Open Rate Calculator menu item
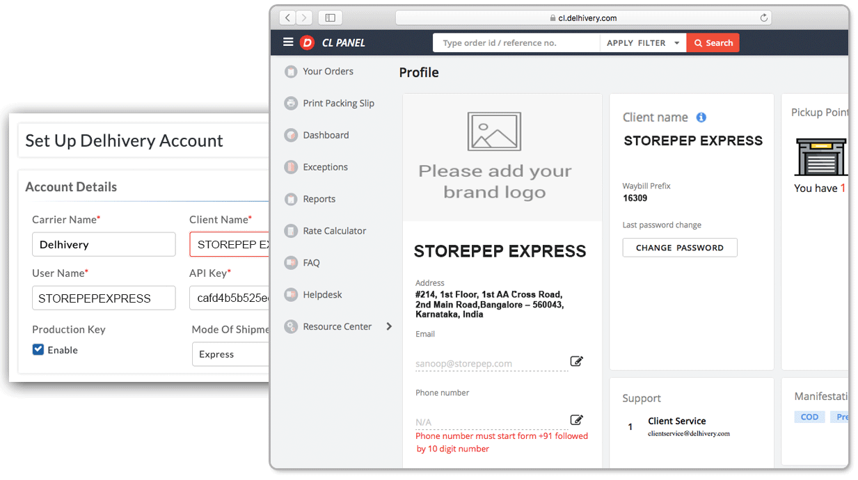The image size is (858, 480). click(x=334, y=231)
